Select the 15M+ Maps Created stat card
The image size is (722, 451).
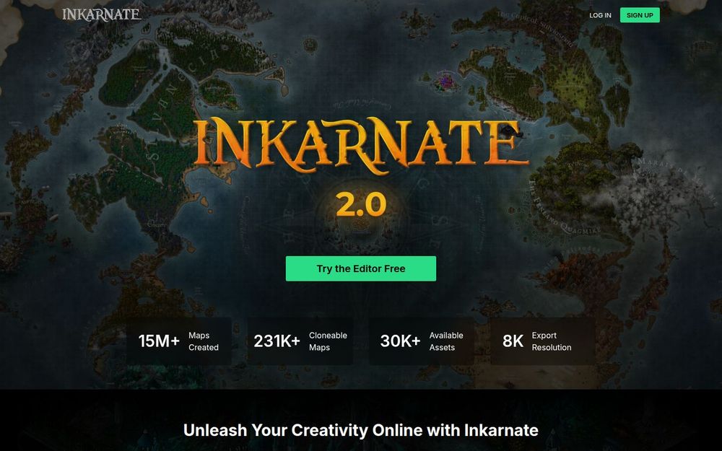point(179,341)
